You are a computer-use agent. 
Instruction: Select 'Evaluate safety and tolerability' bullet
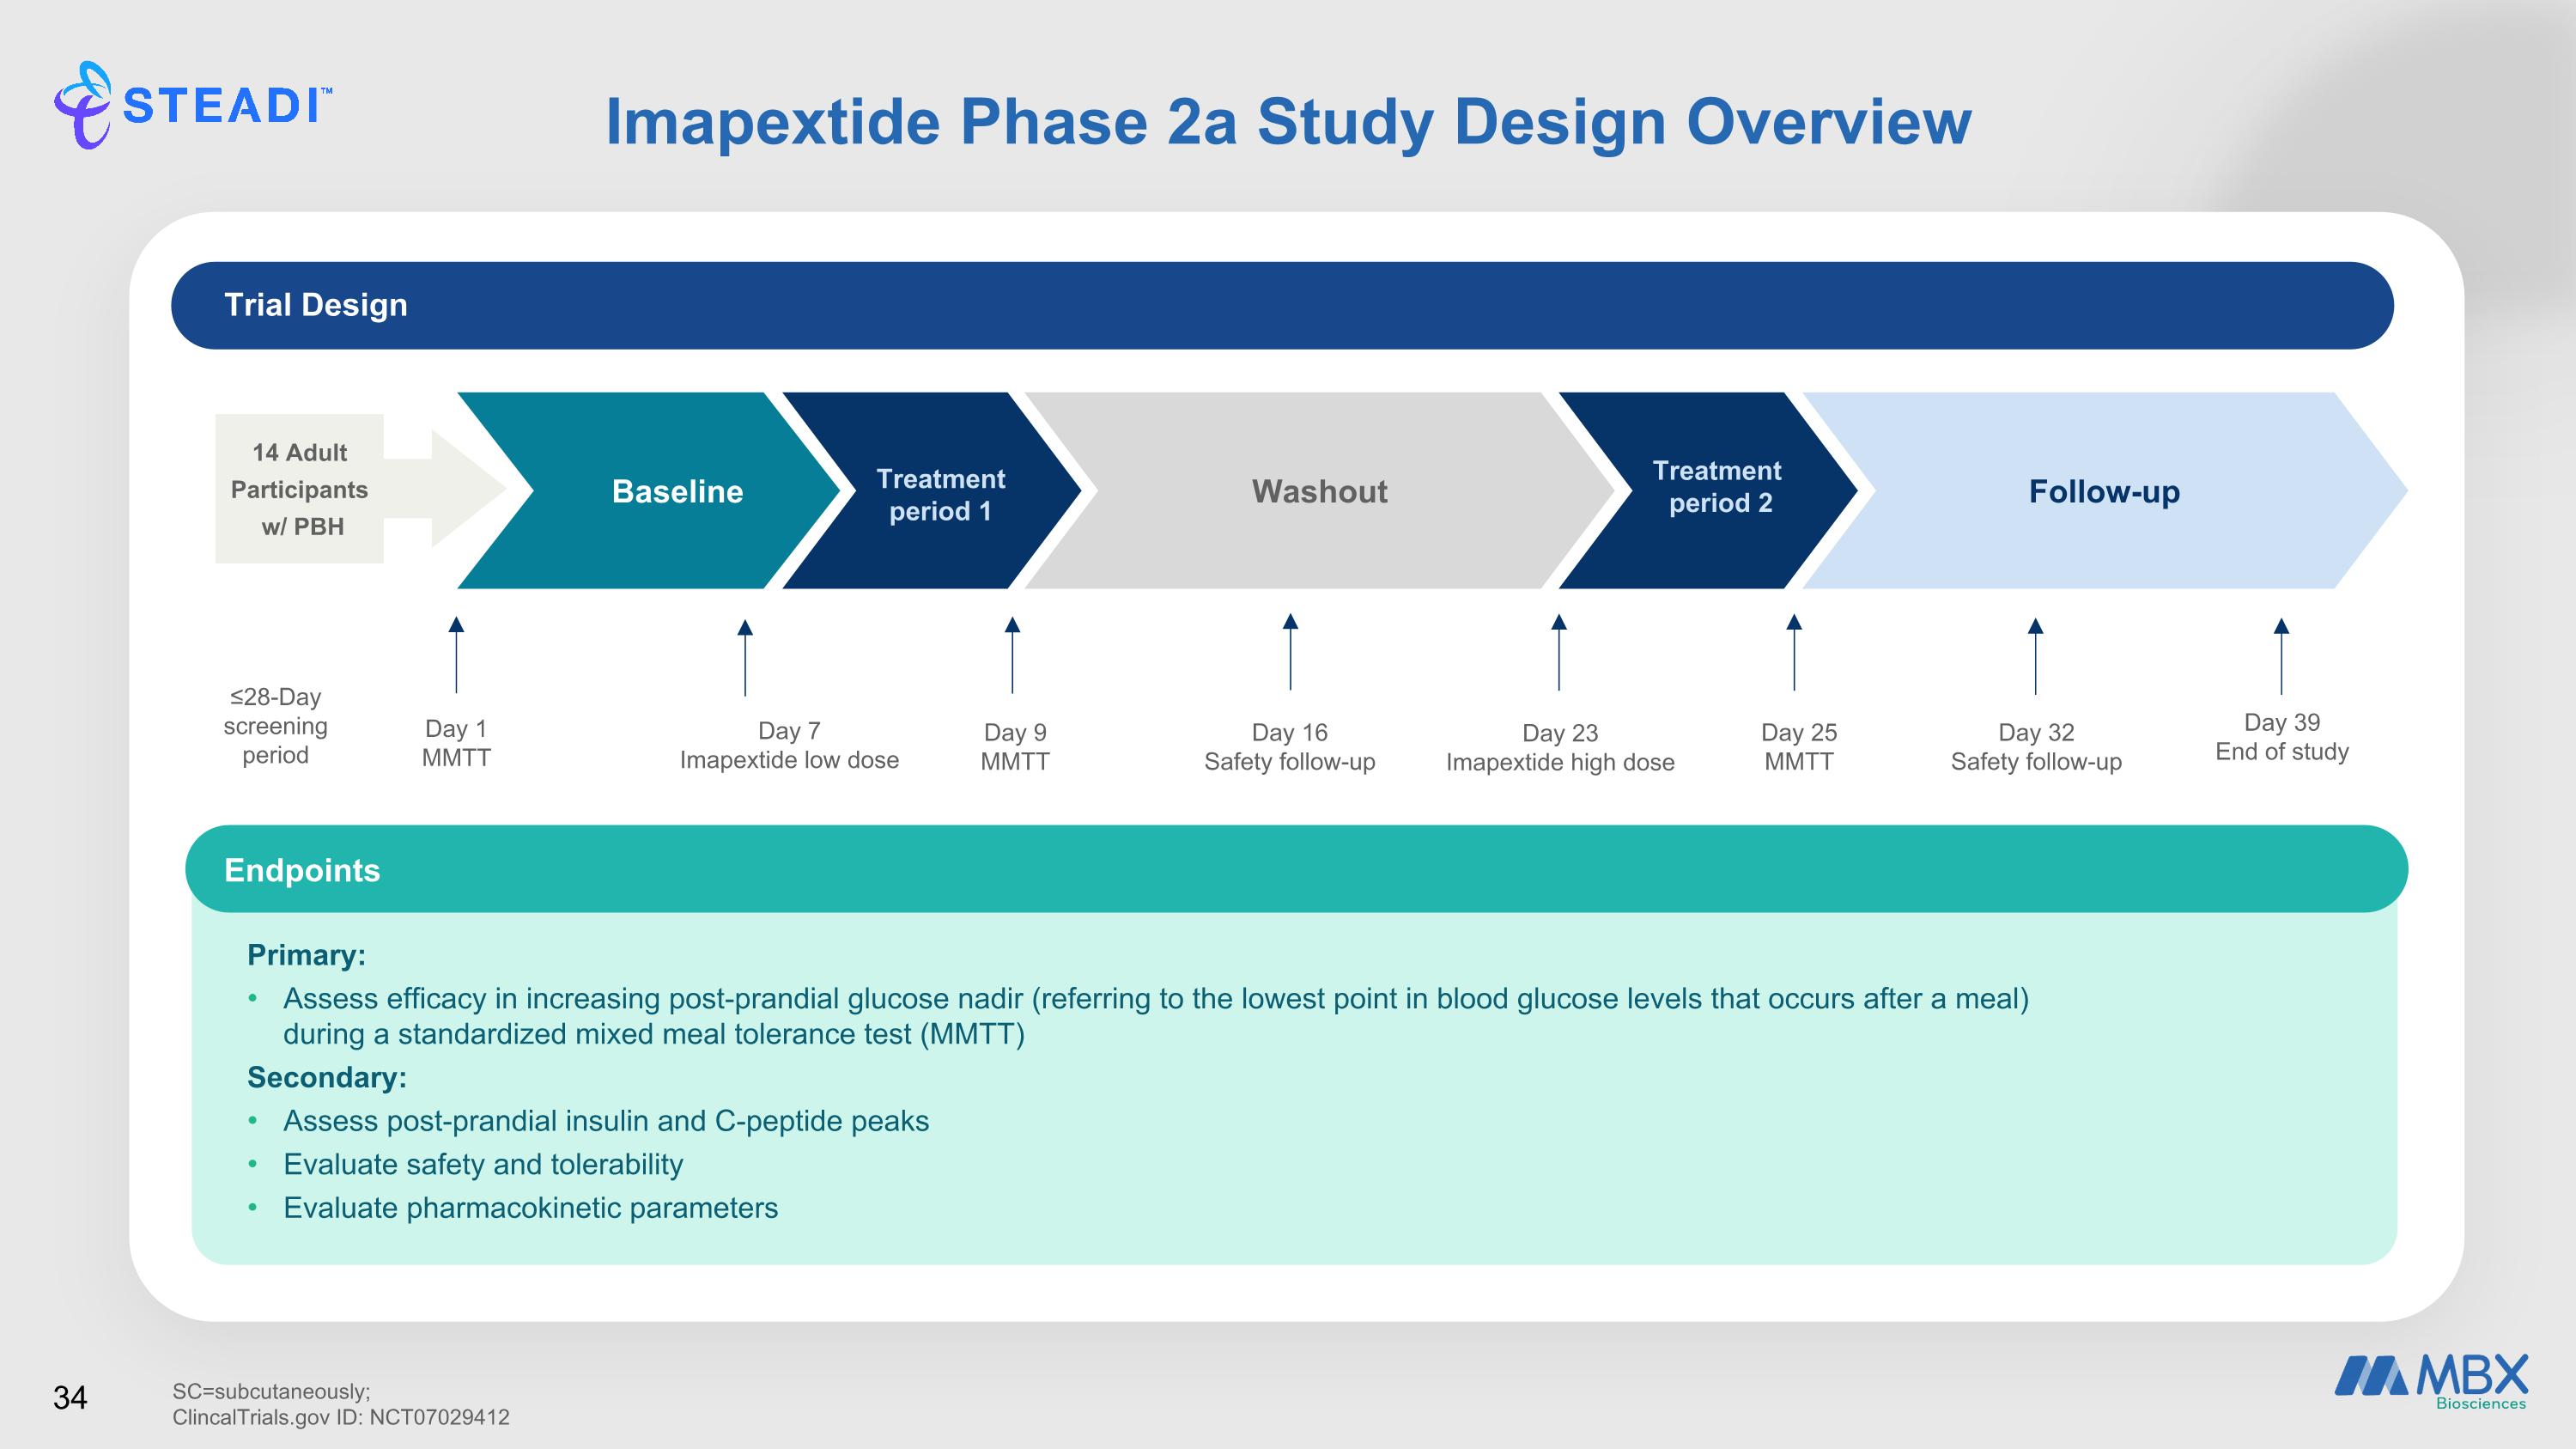[x=483, y=1164]
